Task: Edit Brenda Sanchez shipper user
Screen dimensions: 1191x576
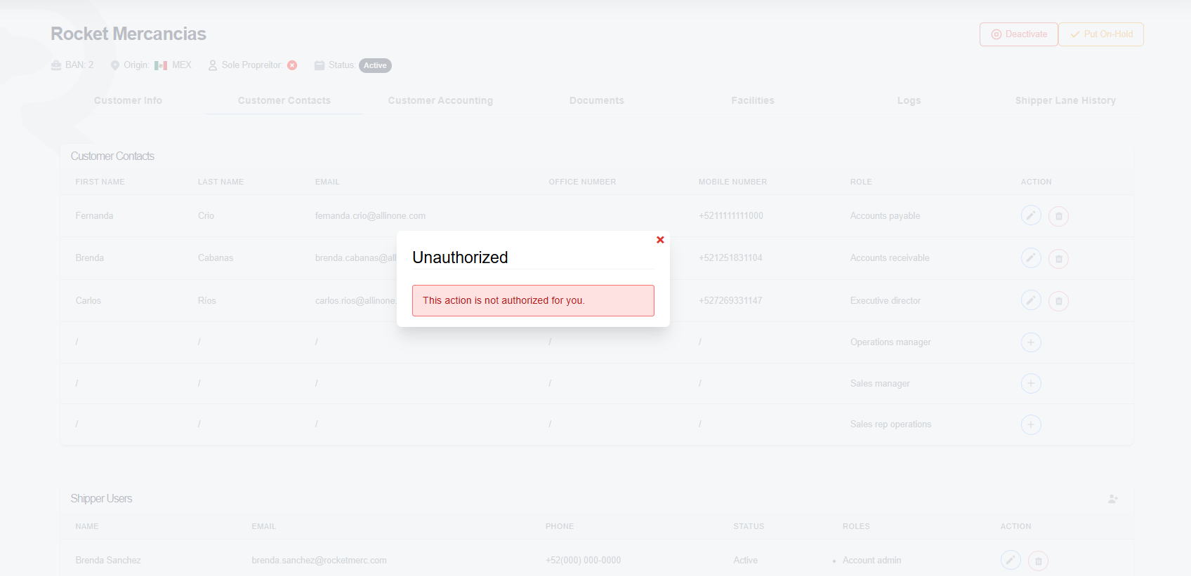Action: pyautogui.click(x=1011, y=560)
